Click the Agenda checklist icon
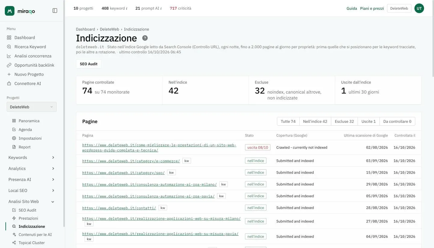Viewport: 434px width, 248px height. point(14,130)
